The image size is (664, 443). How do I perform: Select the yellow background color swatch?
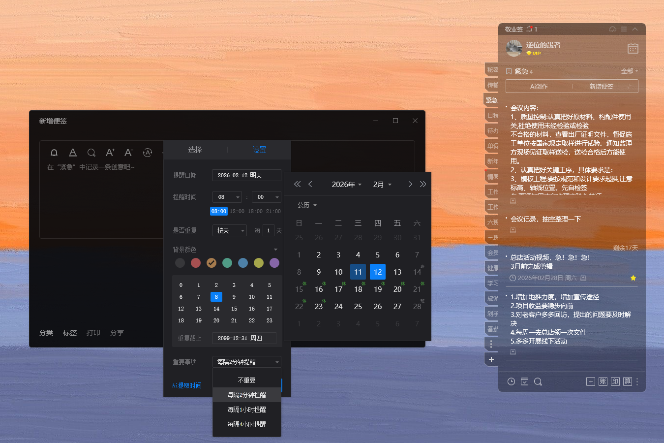click(x=258, y=263)
